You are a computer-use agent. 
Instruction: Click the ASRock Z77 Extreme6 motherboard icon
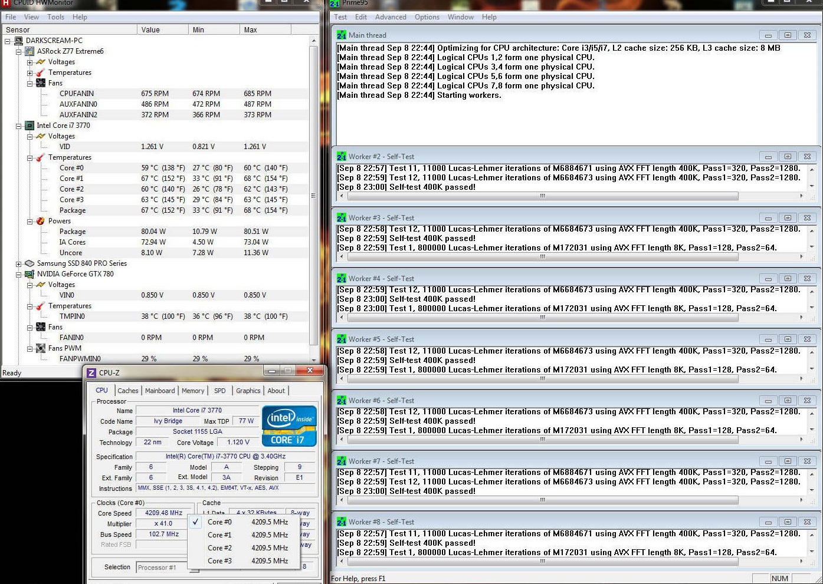coord(29,51)
